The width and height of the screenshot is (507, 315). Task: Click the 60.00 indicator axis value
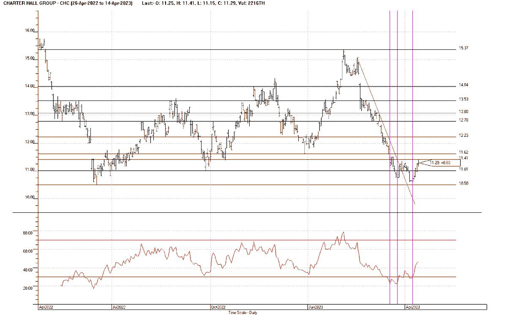click(x=28, y=251)
